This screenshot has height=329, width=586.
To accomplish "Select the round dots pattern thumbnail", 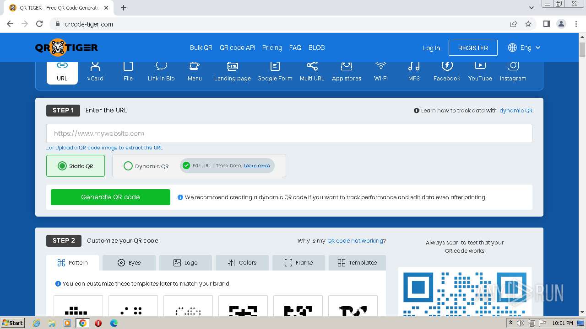I will pos(133,306).
